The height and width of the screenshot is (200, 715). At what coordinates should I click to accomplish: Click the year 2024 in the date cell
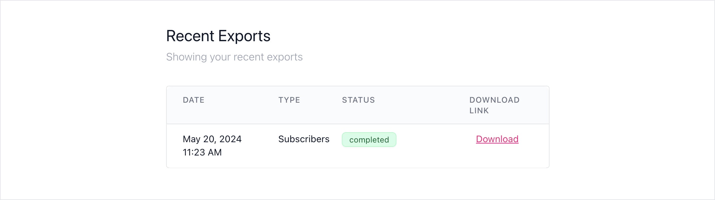(230, 139)
